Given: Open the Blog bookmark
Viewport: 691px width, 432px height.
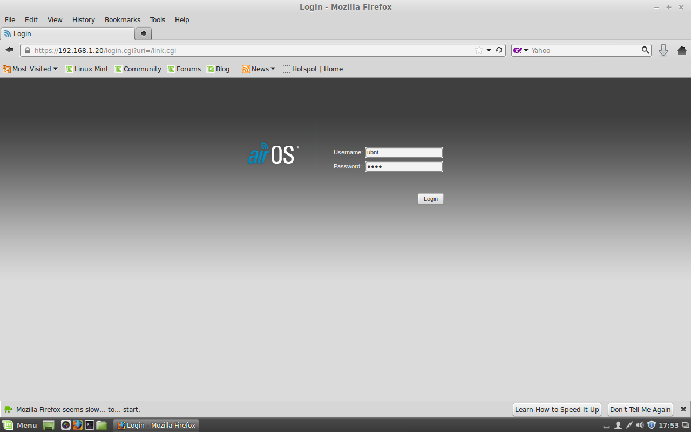Looking at the screenshot, I should (x=218, y=69).
